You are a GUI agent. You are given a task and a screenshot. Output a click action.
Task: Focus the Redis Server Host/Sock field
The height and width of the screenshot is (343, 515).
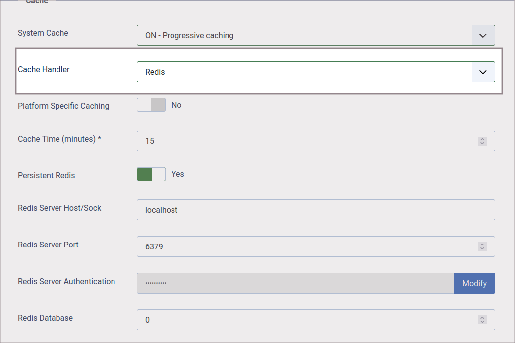click(315, 210)
